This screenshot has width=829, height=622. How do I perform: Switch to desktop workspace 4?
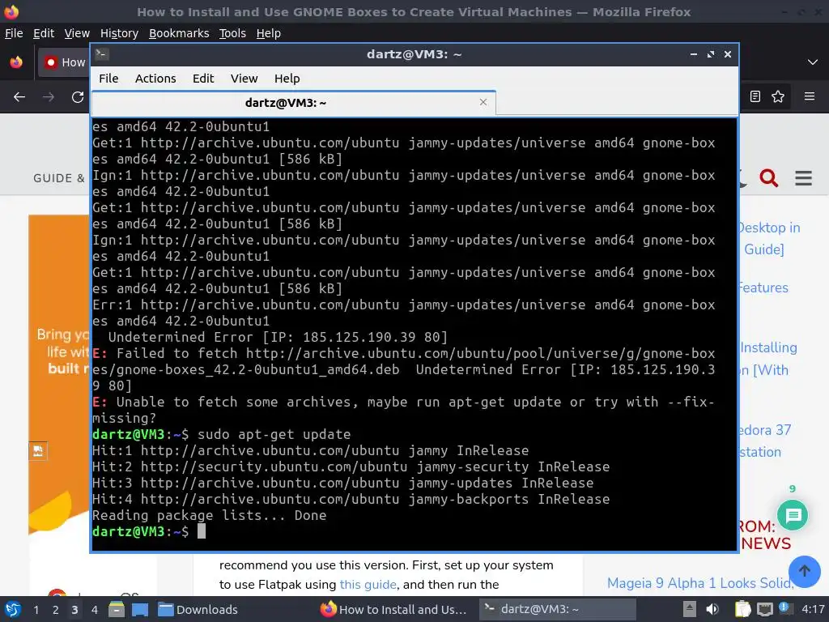click(94, 610)
